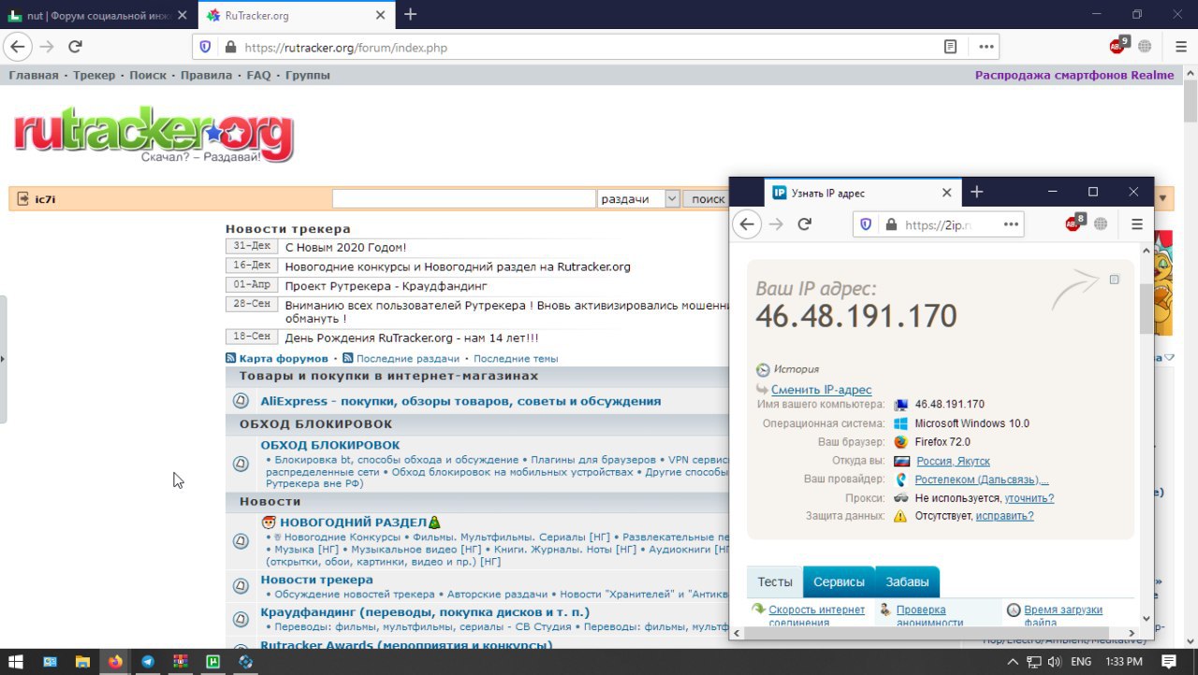
Task: Select the Тесты tab on 2ip
Action: click(x=775, y=582)
